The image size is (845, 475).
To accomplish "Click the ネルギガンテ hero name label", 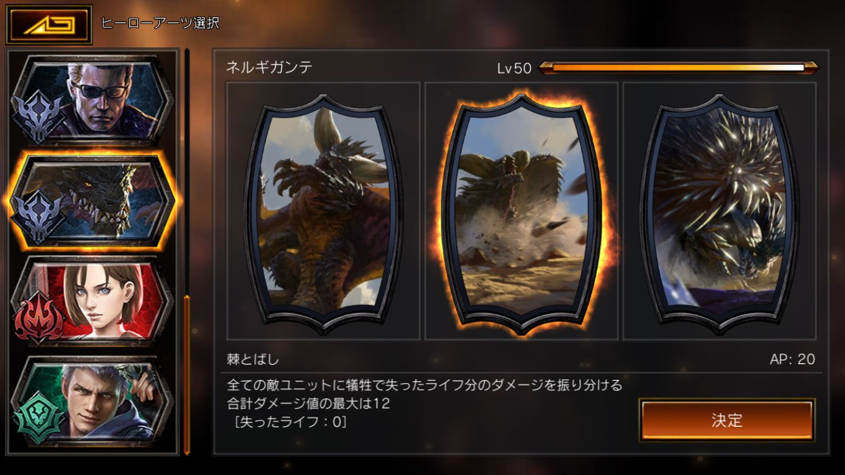I will [269, 68].
